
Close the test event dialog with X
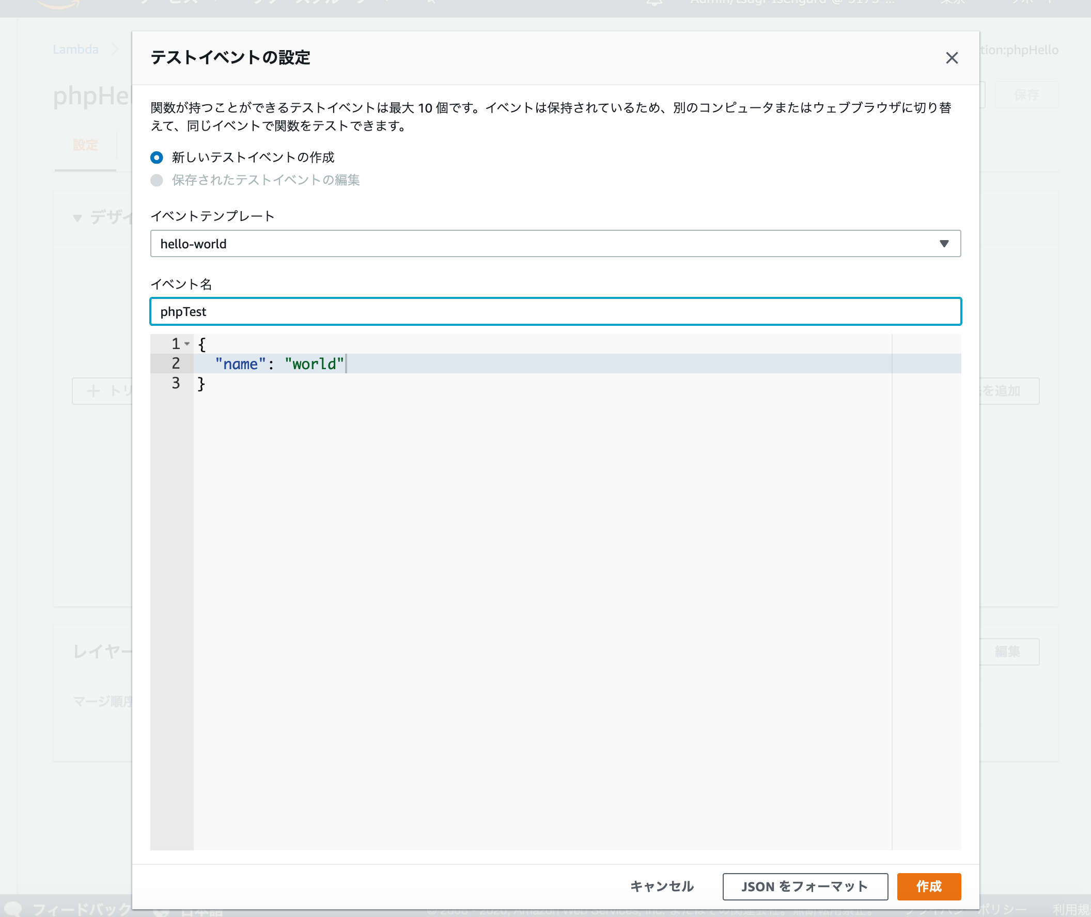[951, 58]
